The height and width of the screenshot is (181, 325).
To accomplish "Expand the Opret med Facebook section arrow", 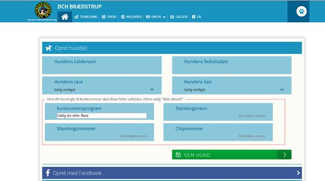I will tap(298, 173).
